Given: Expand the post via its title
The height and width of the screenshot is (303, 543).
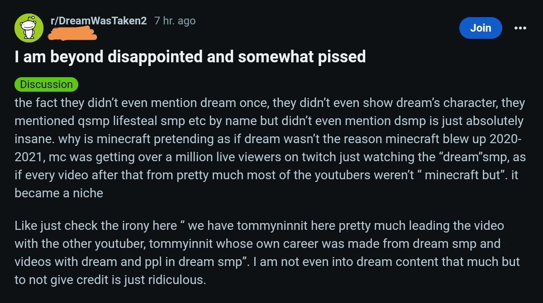Looking at the screenshot, I should coord(190,57).
